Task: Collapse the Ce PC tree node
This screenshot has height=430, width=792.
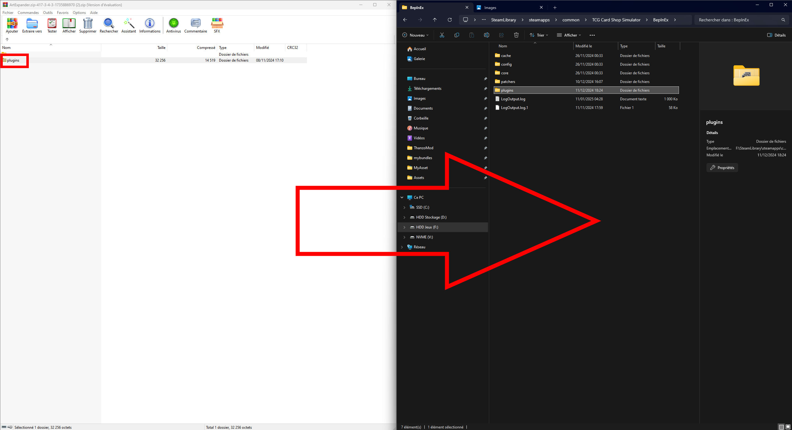Action: click(x=402, y=198)
